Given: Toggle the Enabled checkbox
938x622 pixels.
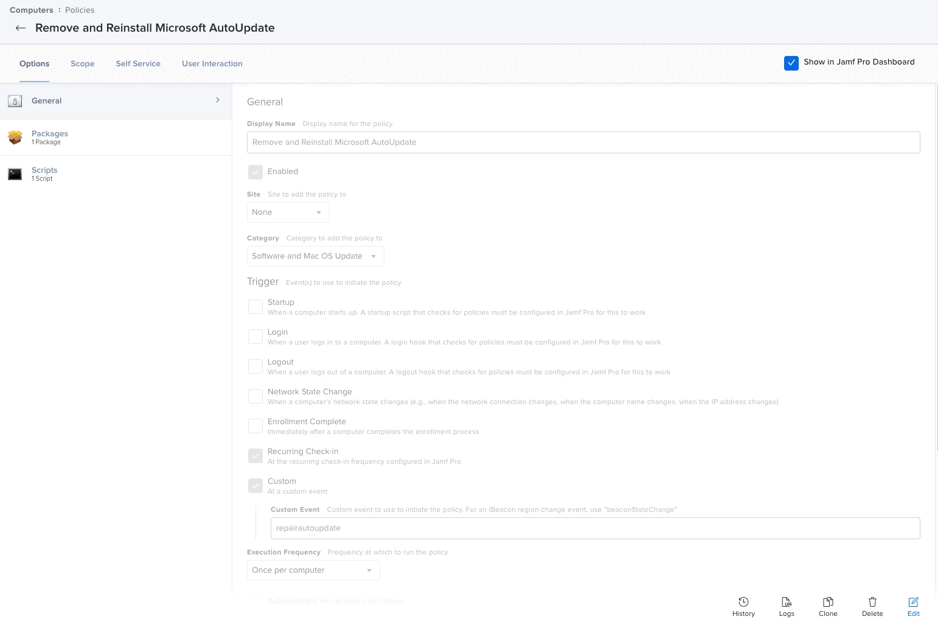Looking at the screenshot, I should 255,172.
